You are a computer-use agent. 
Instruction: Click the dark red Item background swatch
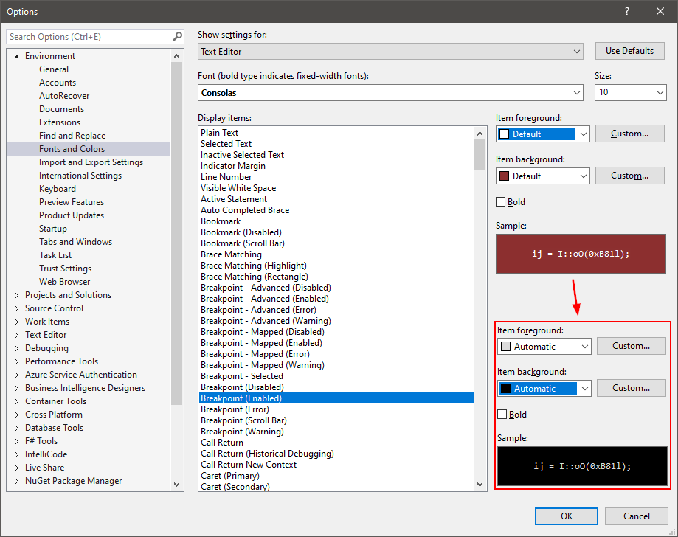504,176
